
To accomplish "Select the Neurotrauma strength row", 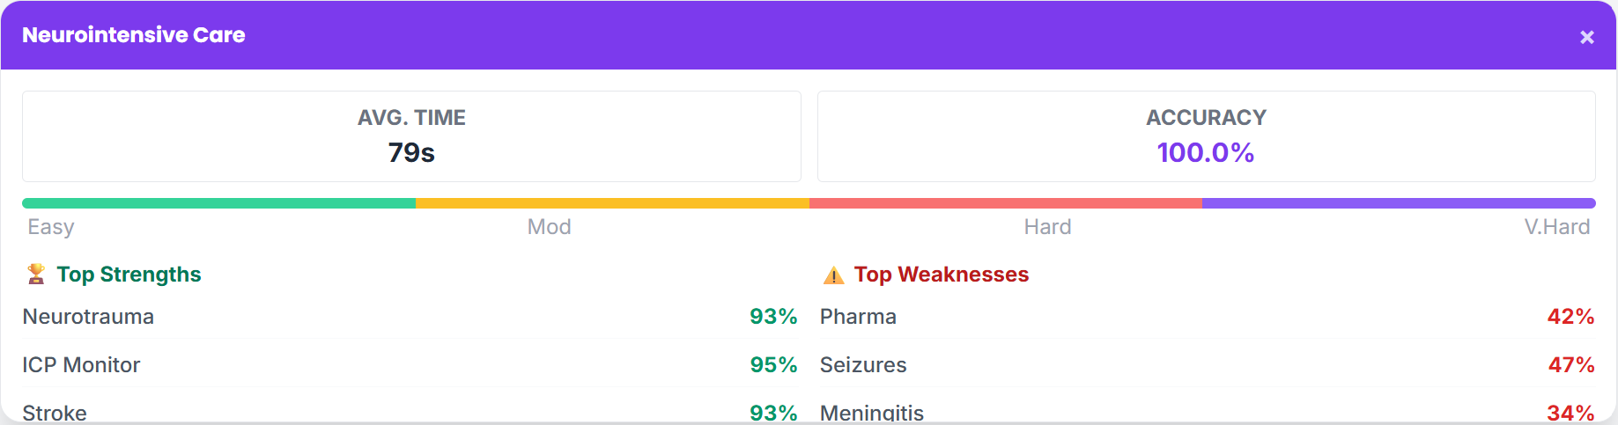I will (x=410, y=317).
